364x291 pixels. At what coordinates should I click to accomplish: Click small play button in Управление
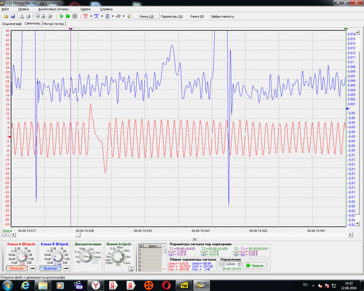click(x=221, y=264)
